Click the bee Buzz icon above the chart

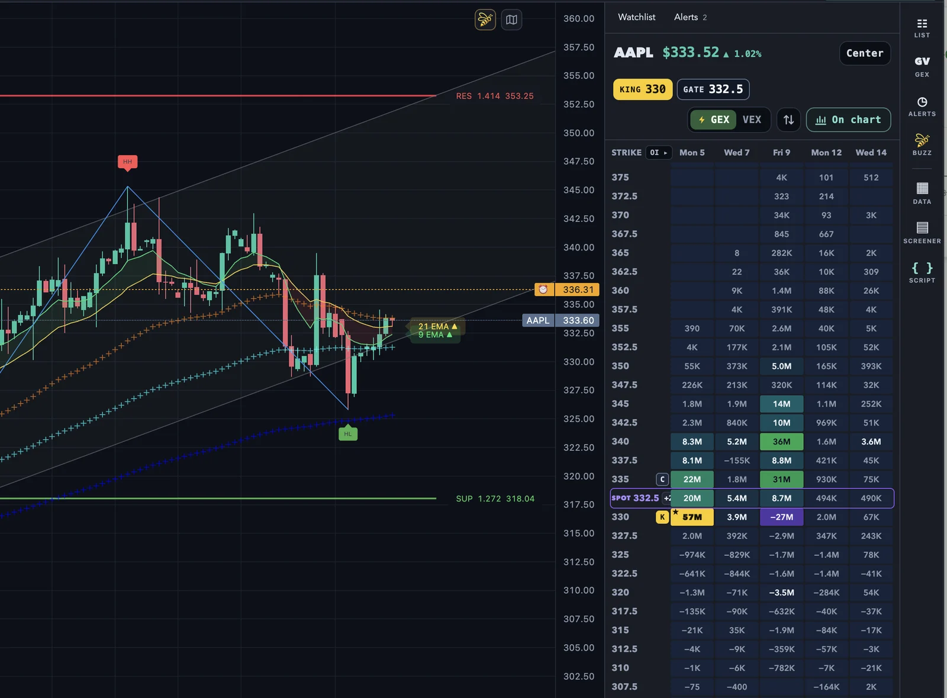(x=485, y=20)
